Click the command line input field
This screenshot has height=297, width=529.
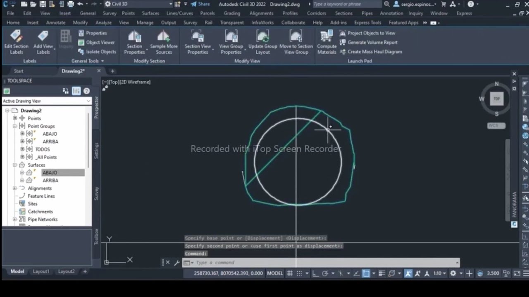coord(320,262)
